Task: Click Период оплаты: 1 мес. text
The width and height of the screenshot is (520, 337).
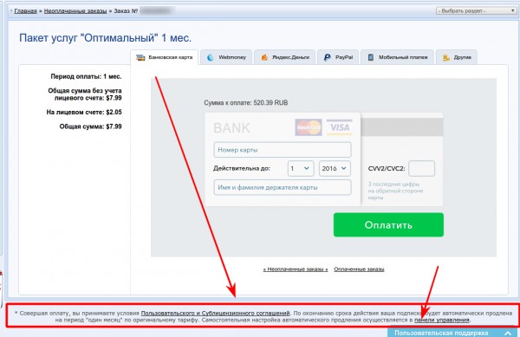Action: [x=86, y=76]
